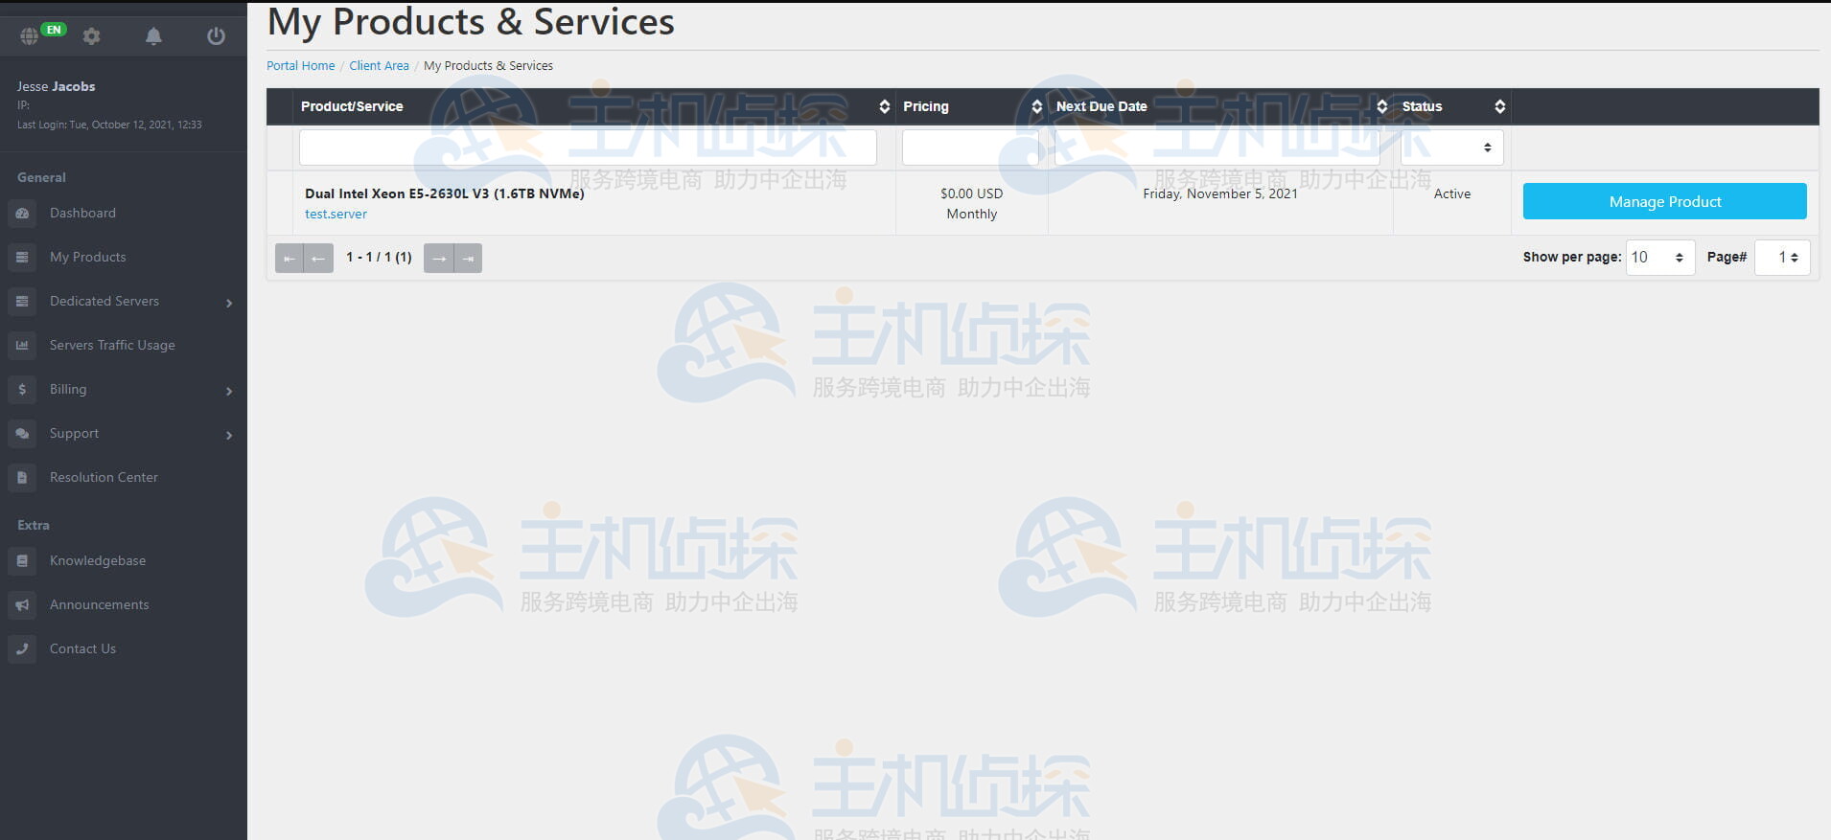Click the Resolution Center document icon
Viewport: 1831px width, 840px height.
22,477
